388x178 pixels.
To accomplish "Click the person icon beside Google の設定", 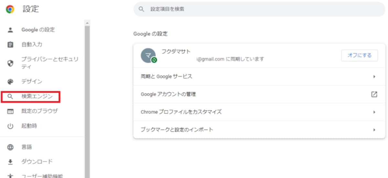I will click(x=10, y=30).
